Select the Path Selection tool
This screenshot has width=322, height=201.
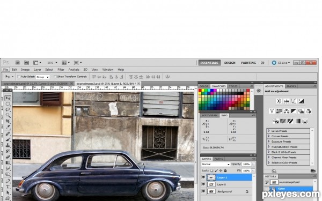8,192
